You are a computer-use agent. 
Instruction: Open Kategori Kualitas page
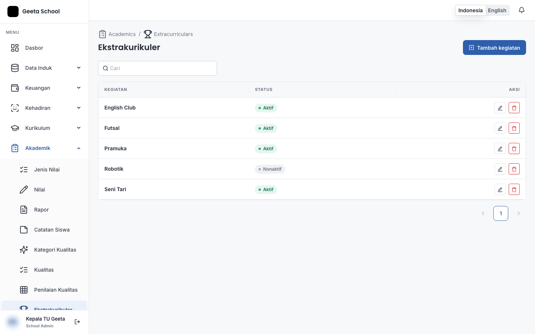45,250
